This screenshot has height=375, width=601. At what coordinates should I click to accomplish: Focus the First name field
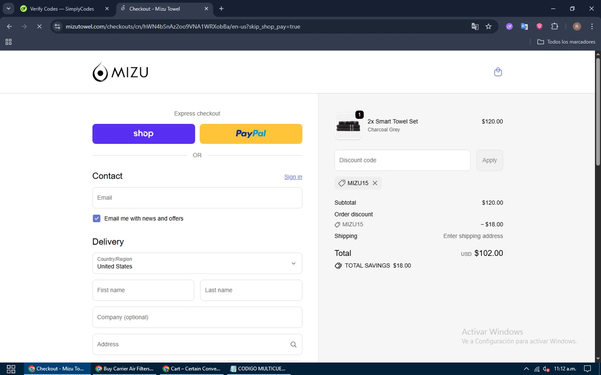[143, 290]
